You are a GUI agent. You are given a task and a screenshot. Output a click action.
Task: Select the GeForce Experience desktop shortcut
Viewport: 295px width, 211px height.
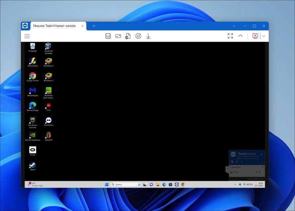tap(32, 136)
